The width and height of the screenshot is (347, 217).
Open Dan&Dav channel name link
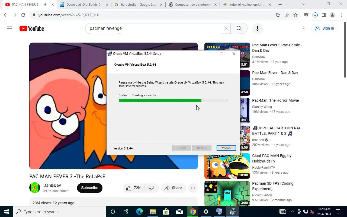[52, 185]
